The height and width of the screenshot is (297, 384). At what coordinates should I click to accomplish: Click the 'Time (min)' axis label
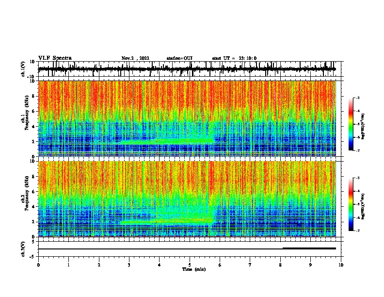[x=194, y=269]
